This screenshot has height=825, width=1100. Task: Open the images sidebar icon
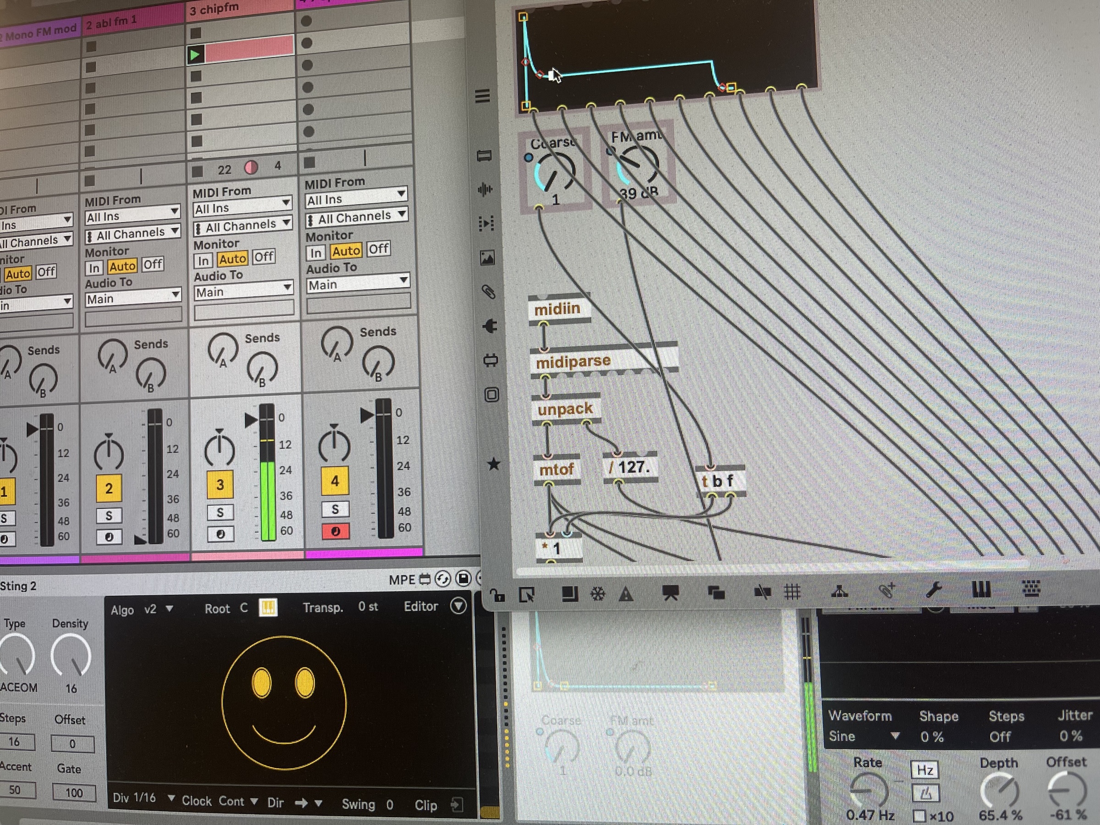tap(487, 258)
